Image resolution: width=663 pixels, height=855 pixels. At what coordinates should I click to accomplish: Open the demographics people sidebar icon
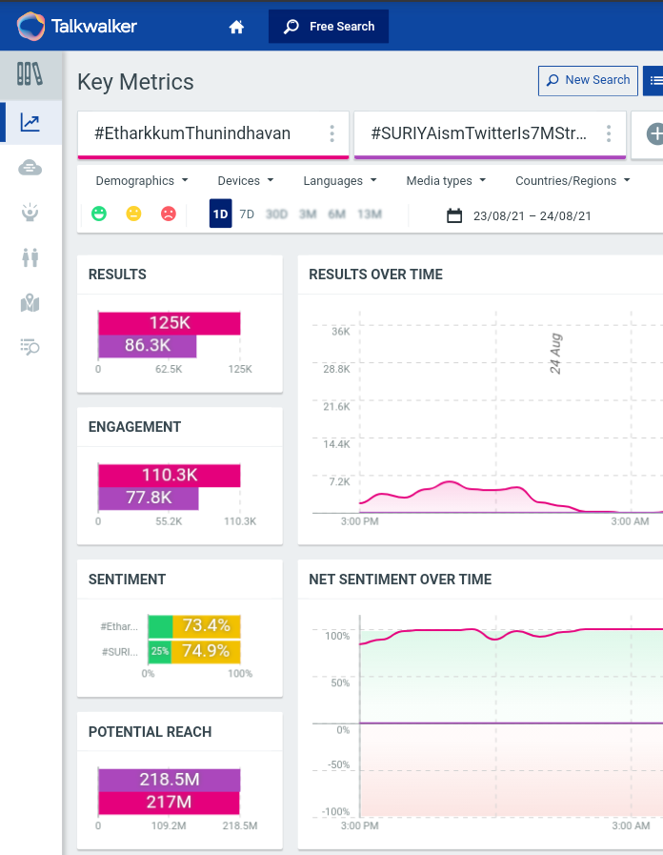tap(30, 257)
